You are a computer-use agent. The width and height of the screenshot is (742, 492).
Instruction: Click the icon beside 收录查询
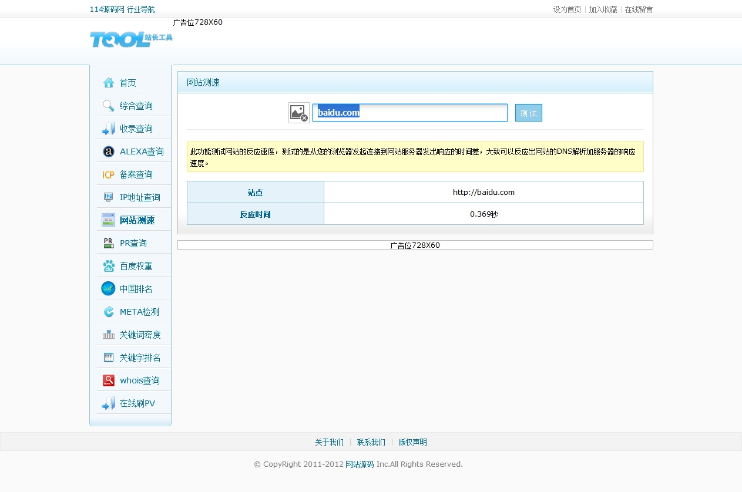(109, 129)
